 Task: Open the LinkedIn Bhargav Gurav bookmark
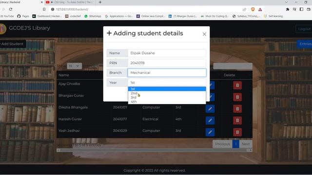click(x=183, y=16)
